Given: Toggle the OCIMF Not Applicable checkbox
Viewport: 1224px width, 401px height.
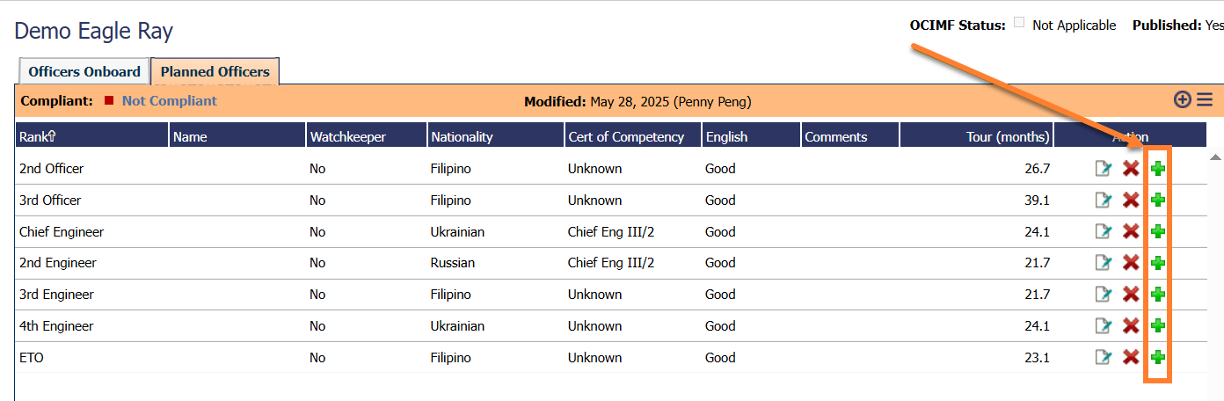Looking at the screenshot, I should click(1019, 24).
